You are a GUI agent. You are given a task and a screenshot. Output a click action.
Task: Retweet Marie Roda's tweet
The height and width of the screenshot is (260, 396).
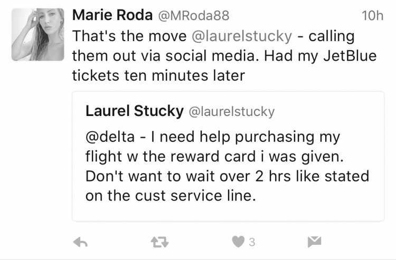(159, 242)
